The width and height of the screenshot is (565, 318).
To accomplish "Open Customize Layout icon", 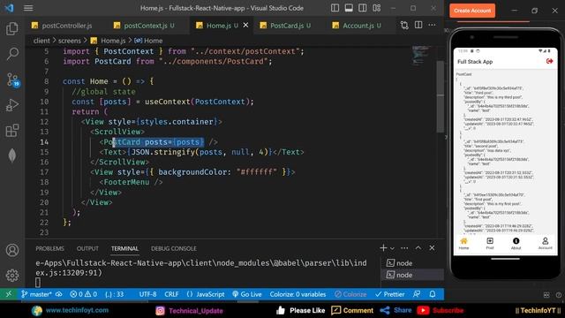I will coord(377,8).
